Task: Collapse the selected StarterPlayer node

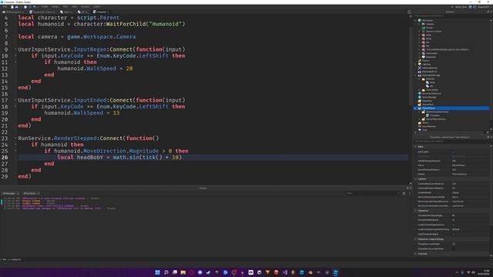Action: (415, 108)
